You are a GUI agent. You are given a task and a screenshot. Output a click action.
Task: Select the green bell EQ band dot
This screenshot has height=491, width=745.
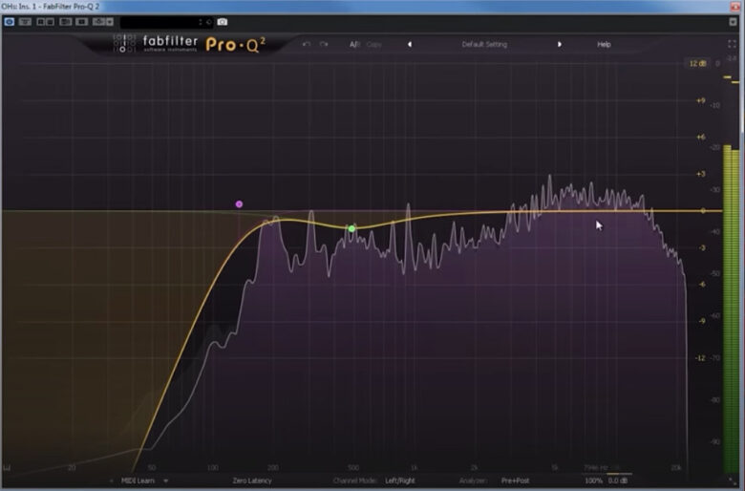pyautogui.click(x=351, y=229)
